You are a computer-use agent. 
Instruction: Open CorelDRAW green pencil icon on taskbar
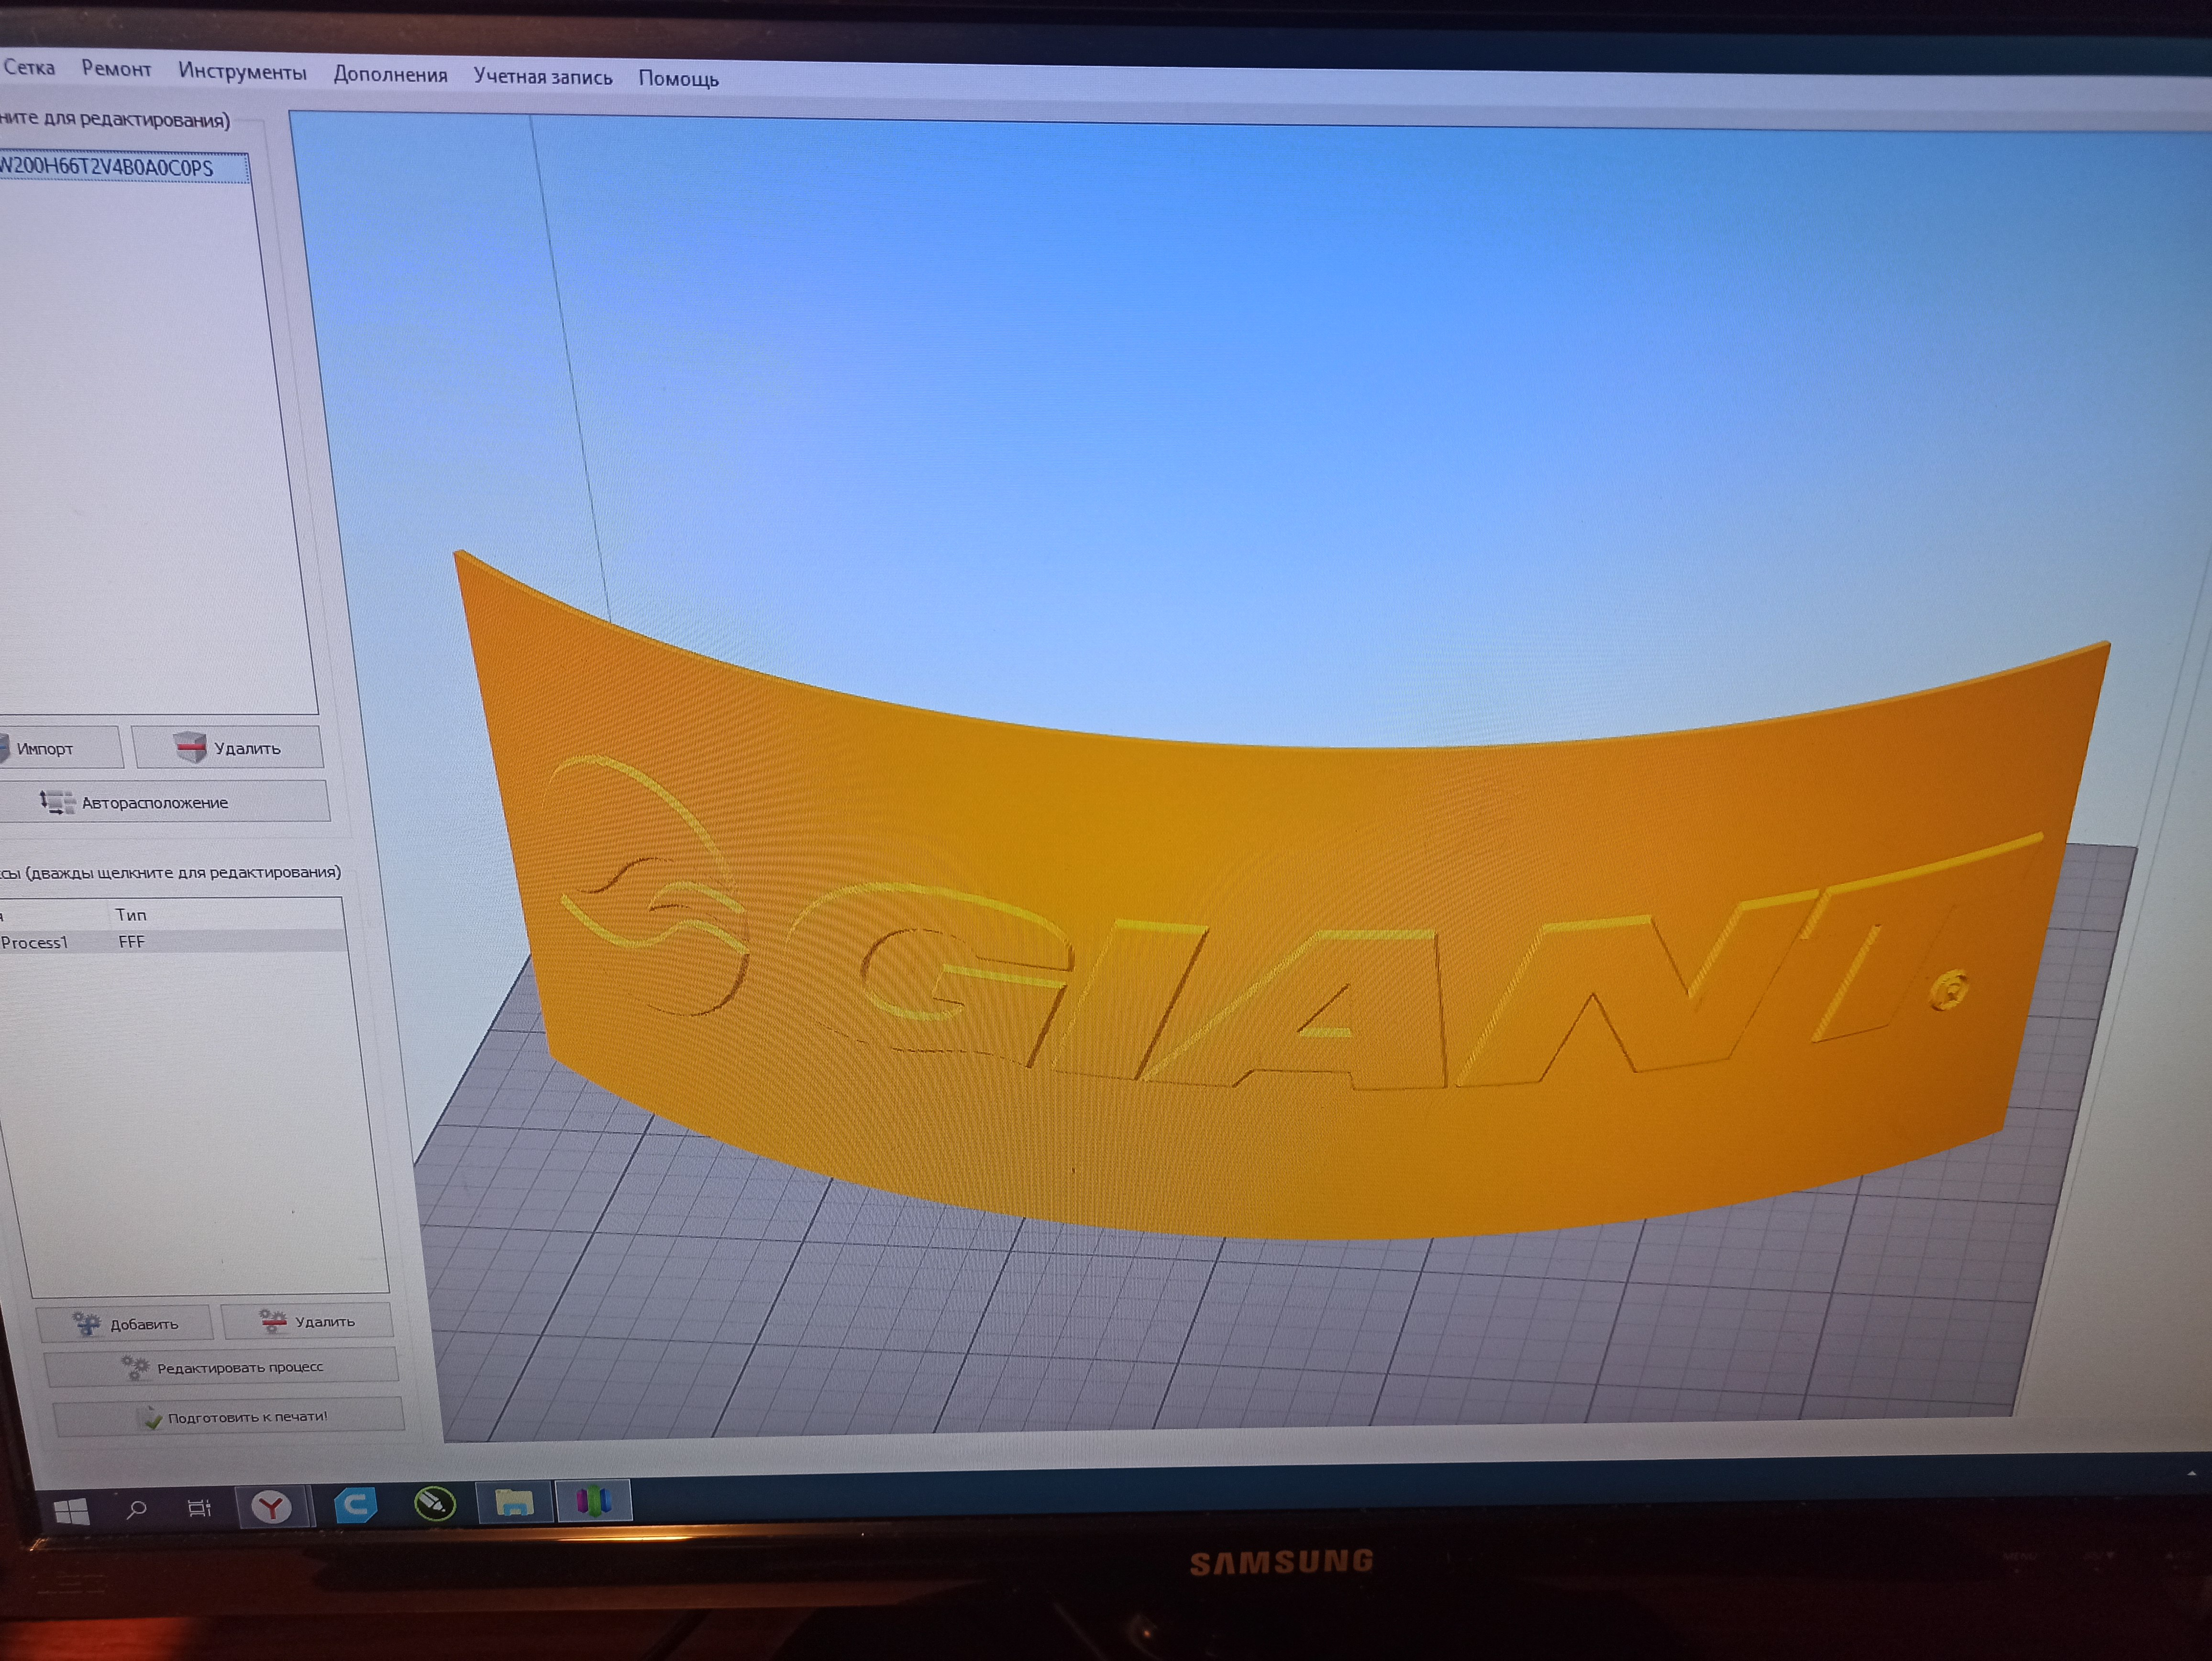435,1503
